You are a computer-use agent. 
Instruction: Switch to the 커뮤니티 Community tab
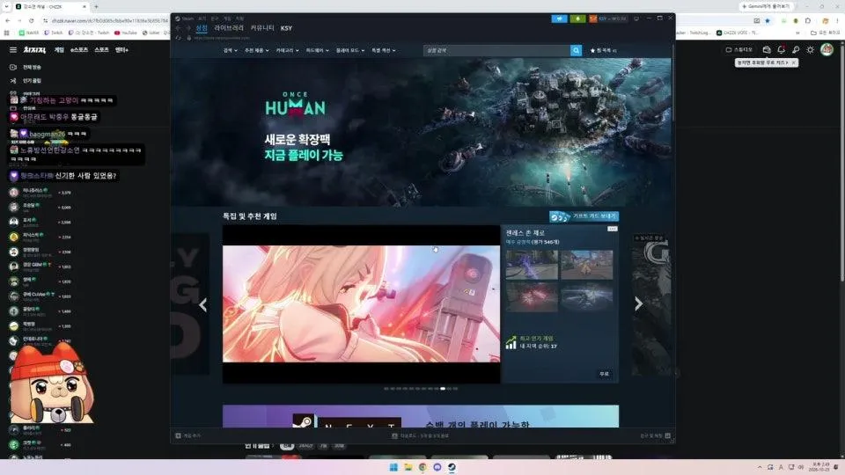tap(262, 28)
